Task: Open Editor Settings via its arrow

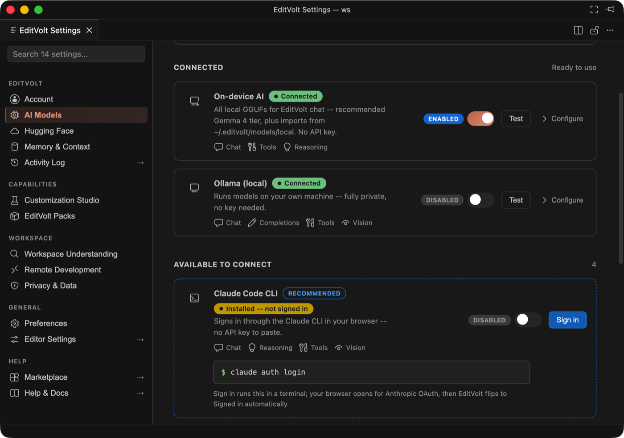Action: pyautogui.click(x=140, y=340)
